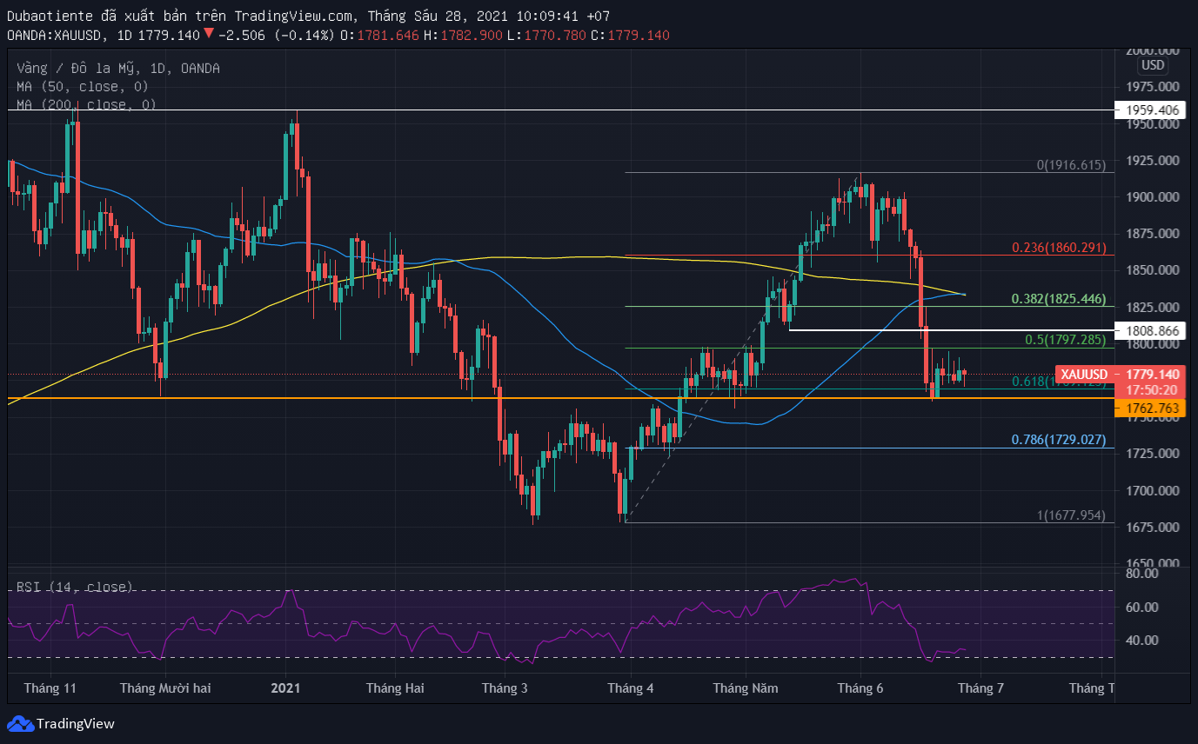Open the TradingView wordmark link at bottom
This screenshot has height=744, width=1198.
76,723
